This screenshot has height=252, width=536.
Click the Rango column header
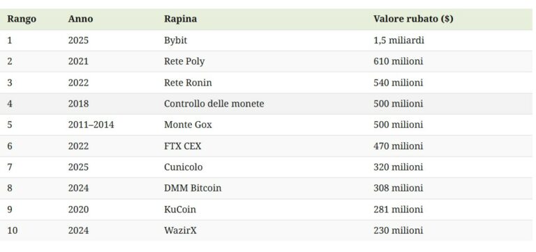pos(22,19)
